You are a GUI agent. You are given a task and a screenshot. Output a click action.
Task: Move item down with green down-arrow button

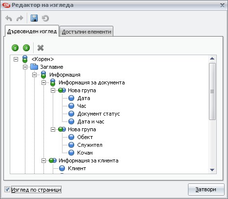tap(15, 48)
